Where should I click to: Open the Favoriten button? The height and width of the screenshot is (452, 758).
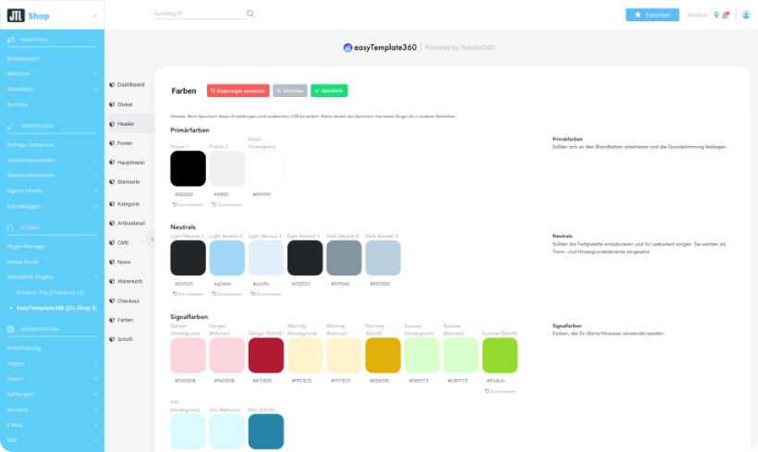click(652, 15)
